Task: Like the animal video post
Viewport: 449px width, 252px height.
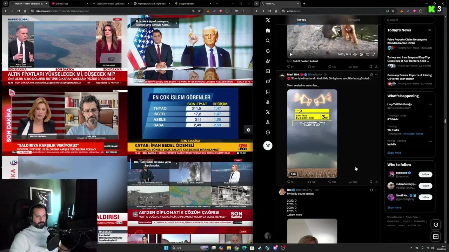Action: pos(332,66)
